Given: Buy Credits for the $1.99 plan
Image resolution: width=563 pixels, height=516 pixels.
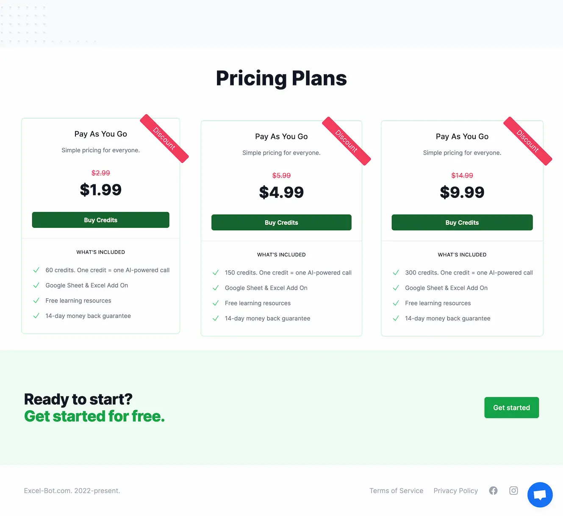Looking at the screenshot, I should point(100,220).
